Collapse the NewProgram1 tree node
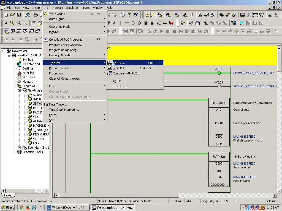This screenshot has height=211, width=282. pyautogui.click(x=20, y=90)
